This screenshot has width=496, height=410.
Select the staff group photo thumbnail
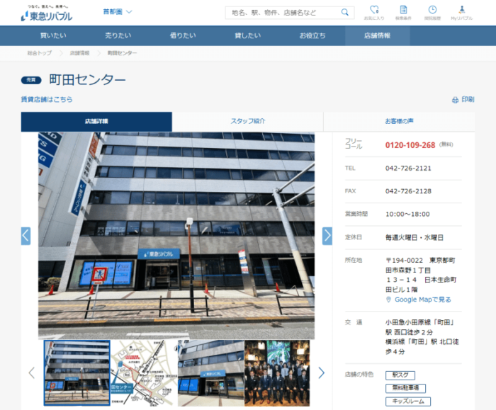point(277,372)
